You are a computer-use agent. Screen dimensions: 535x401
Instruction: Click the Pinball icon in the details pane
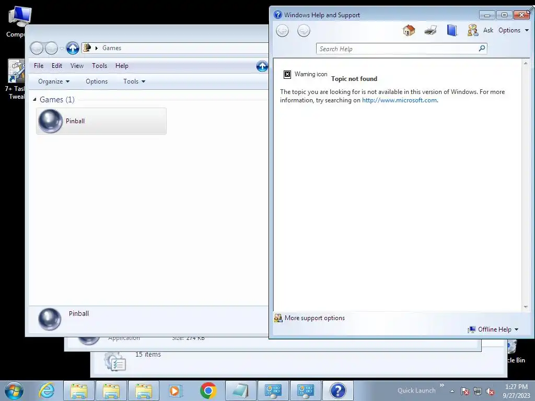(x=50, y=319)
